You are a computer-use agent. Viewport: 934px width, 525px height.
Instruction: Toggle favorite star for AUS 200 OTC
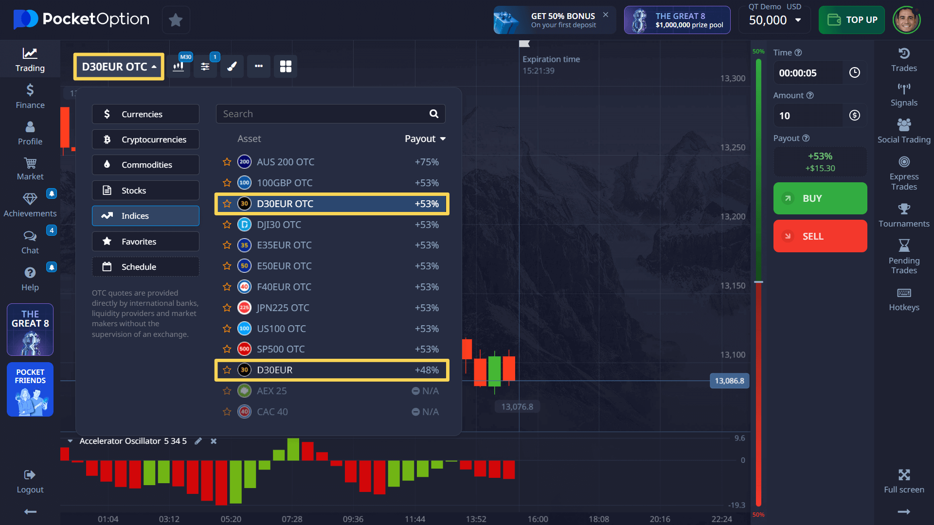[x=227, y=162]
